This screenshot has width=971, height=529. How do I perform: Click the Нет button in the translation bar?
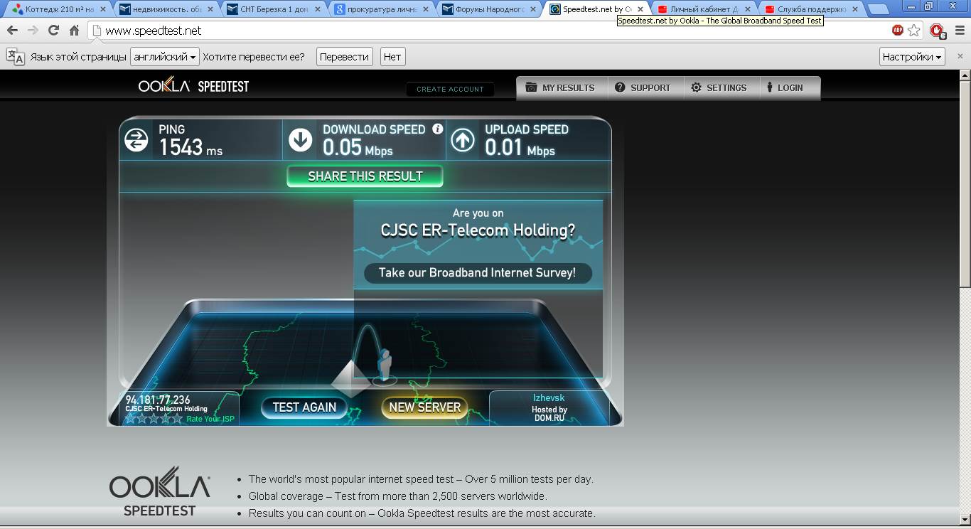click(392, 57)
